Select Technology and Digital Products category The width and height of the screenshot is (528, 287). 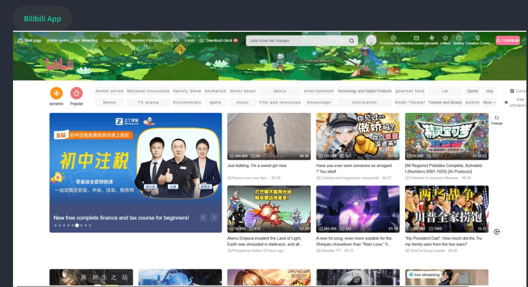(364, 91)
